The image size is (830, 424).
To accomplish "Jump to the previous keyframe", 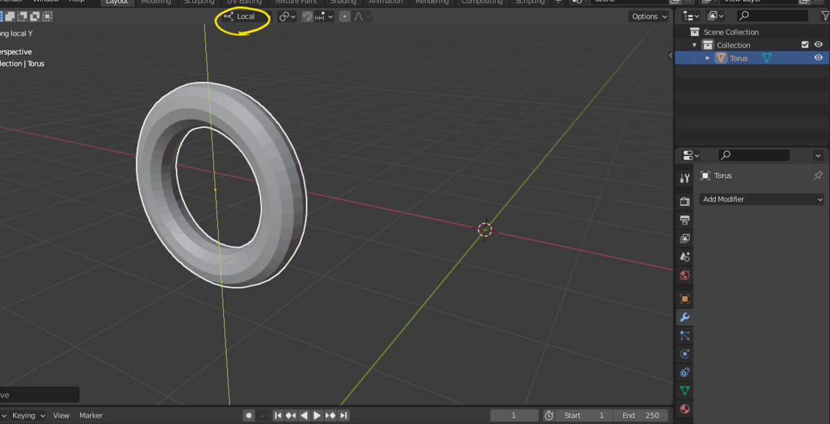I will [x=291, y=415].
